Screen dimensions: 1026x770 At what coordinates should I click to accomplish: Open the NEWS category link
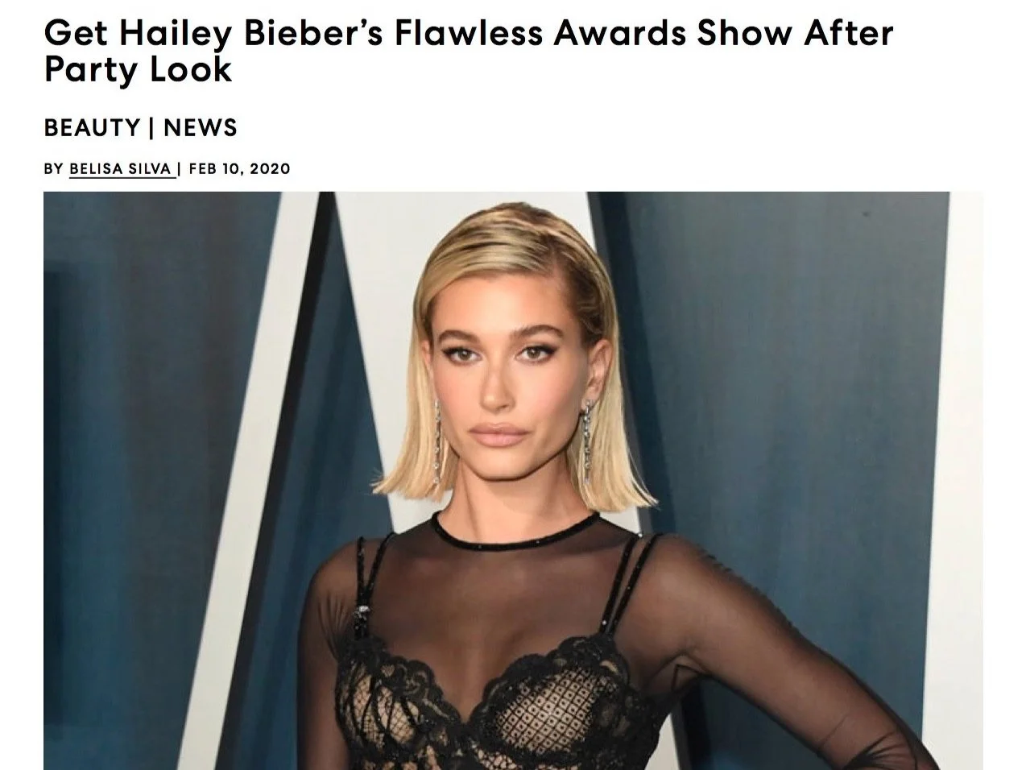point(201,127)
